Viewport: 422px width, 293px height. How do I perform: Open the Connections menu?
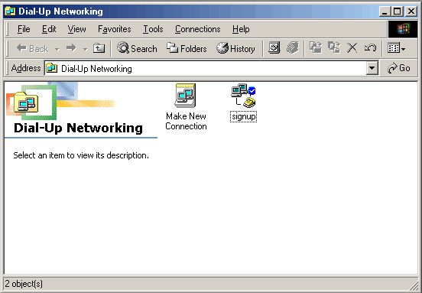(x=197, y=29)
